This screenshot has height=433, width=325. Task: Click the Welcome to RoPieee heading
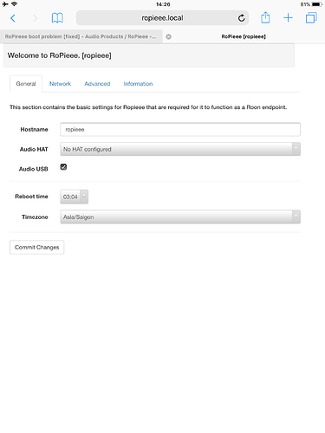60,55
